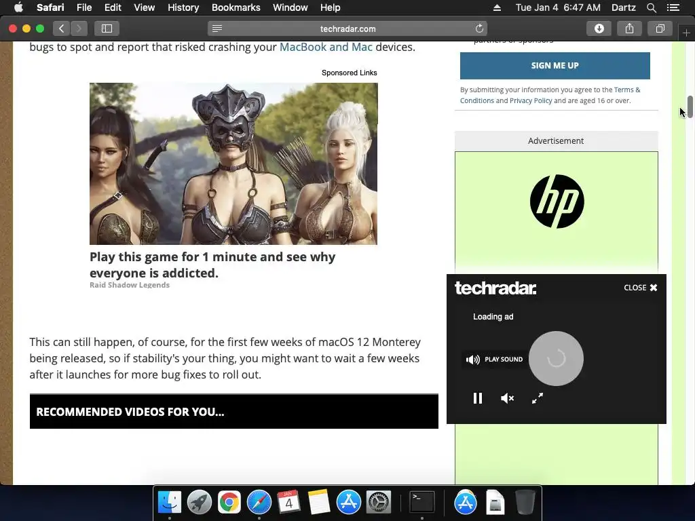Image resolution: width=695 pixels, height=521 pixels.
Task: Pause the techradar video player
Action: (477, 398)
